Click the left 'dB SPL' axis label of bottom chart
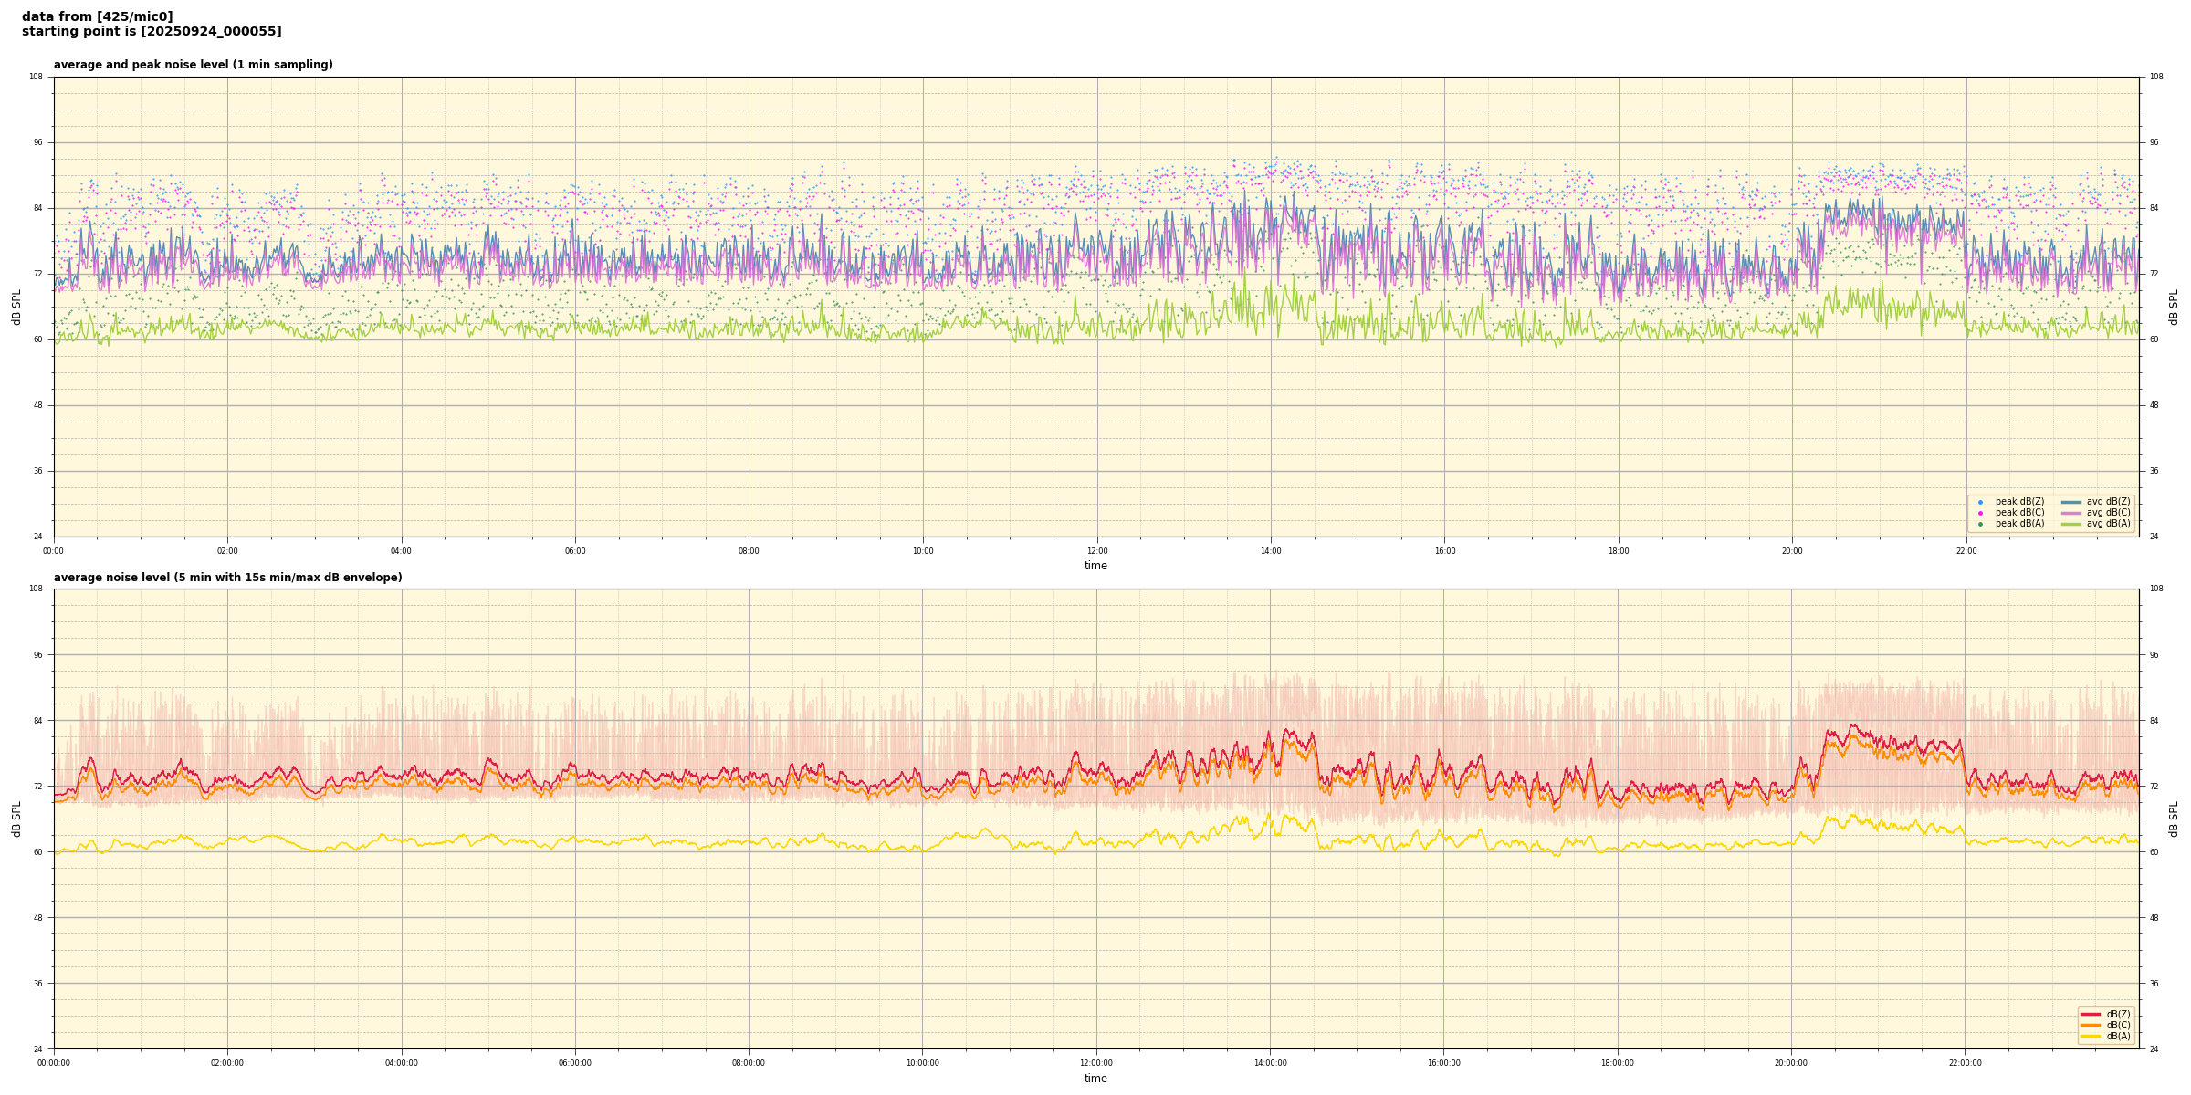 [x=16, y=819]
